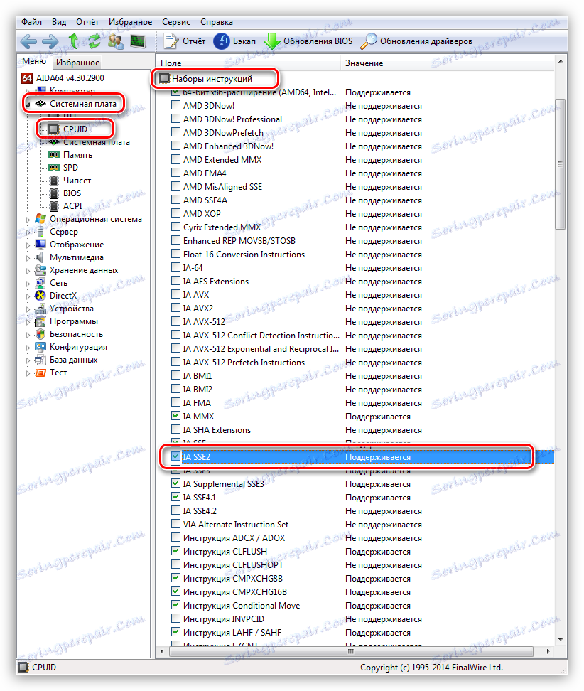Click the Мультимедиа speaker icon
The height and width of the screenshot is (691, 584).
40,257
